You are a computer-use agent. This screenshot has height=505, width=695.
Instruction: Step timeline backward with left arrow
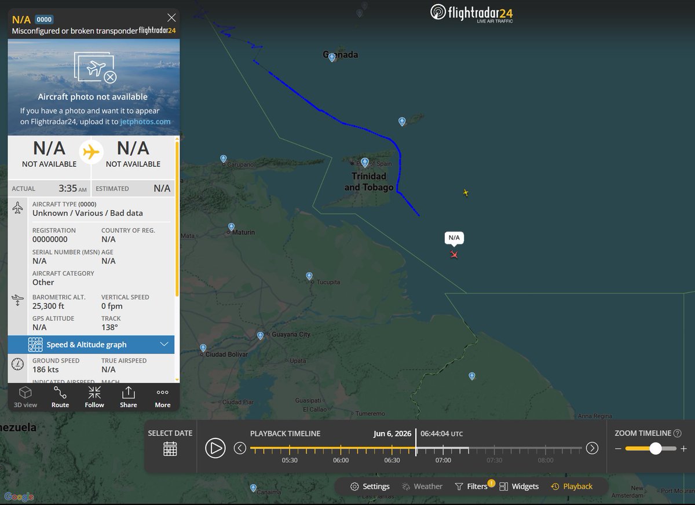(240, 448)
